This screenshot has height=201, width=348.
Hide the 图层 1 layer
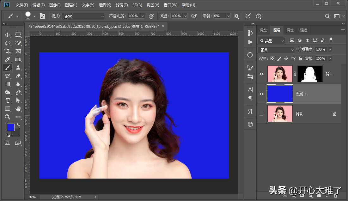(x=261, y=94)
